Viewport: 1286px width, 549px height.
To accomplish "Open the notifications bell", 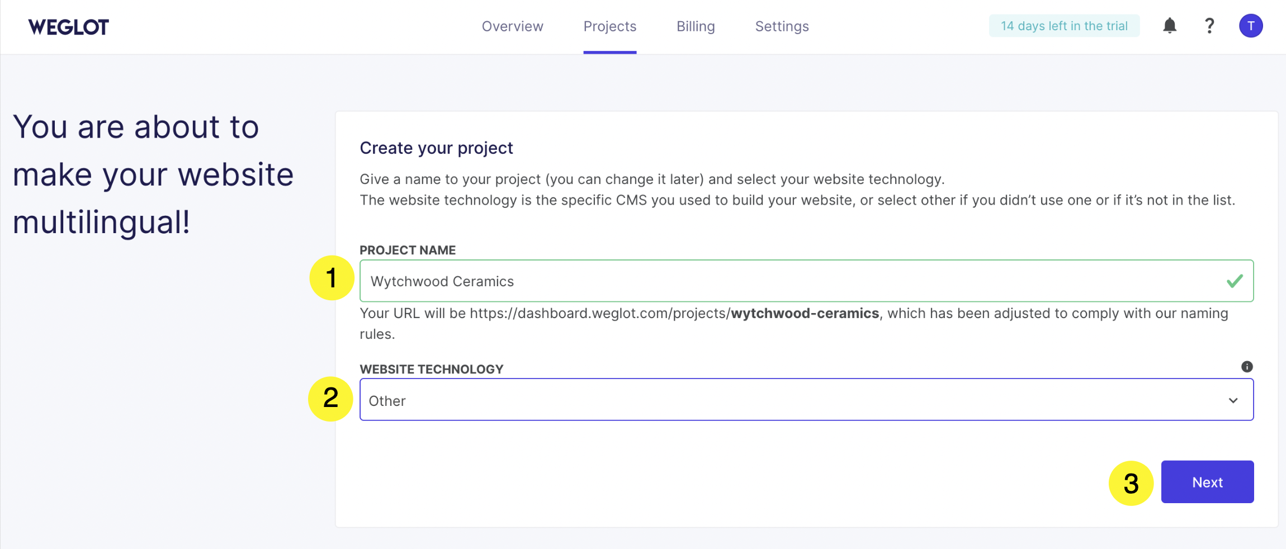I will [x=1169, y=26].
